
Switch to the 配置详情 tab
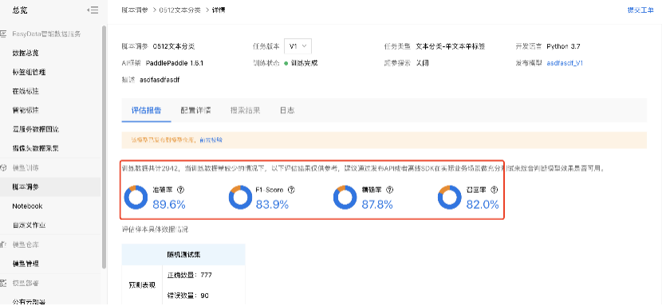pyautogui.click(x=196, y=111)
